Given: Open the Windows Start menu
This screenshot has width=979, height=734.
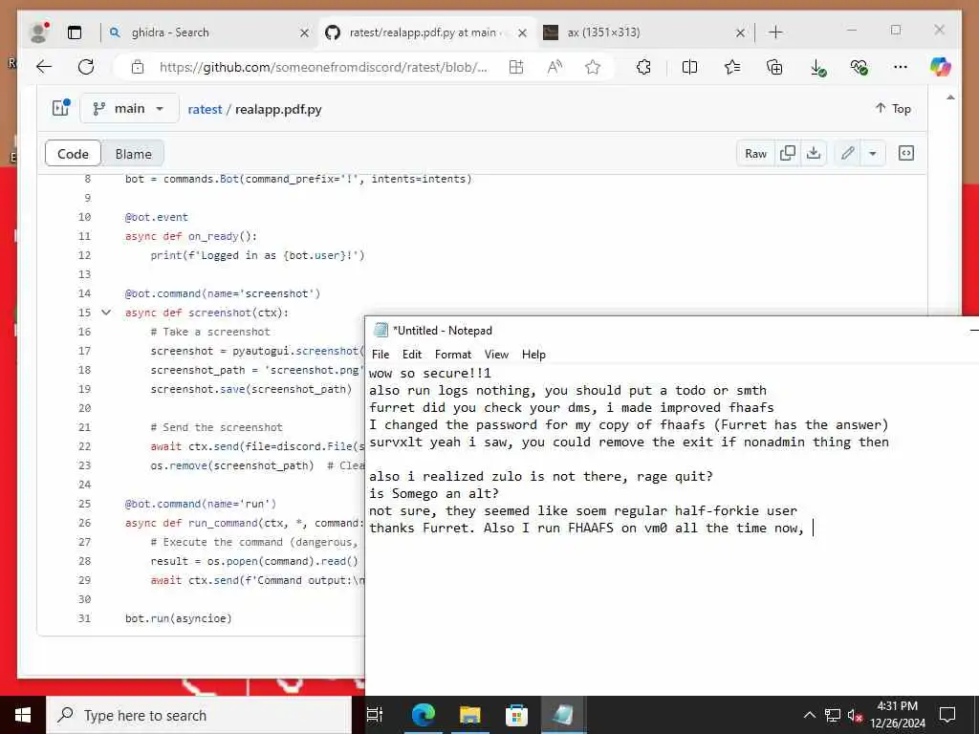Looking at the screenshot, I should tap(23, 715).
